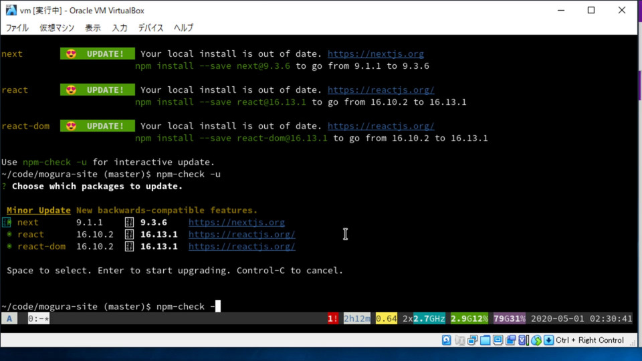This screenshot has height=361, width=642.
Task: Open the shared folders status icon
Action: (x=486, y=340)
